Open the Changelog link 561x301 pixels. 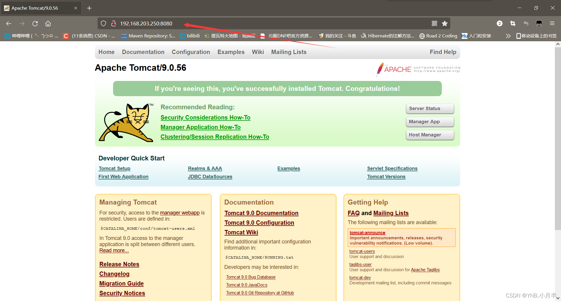point(114,274)
